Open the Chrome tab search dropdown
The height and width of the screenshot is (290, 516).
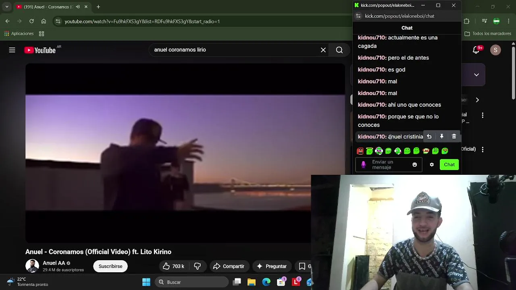7,7
